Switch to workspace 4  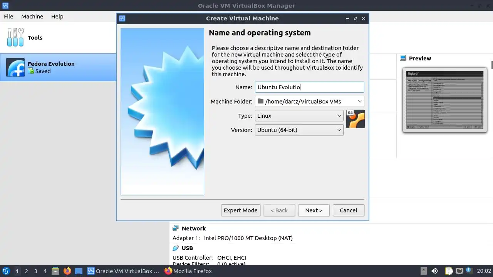(45, 271)
